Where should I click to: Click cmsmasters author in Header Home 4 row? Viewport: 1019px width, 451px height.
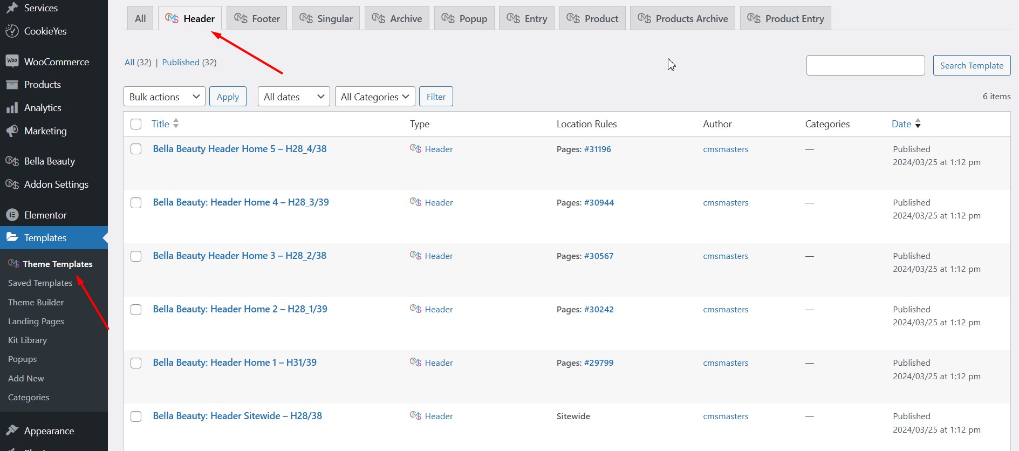[726, 202]
